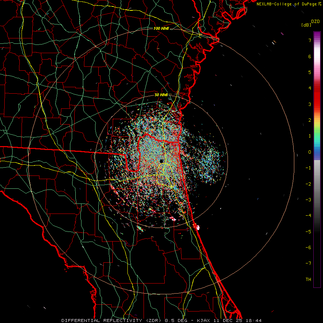Click the "[dB]" units label
Image resolution: width=323 pixels, height=323 pixels.
[x=306, y=25]
